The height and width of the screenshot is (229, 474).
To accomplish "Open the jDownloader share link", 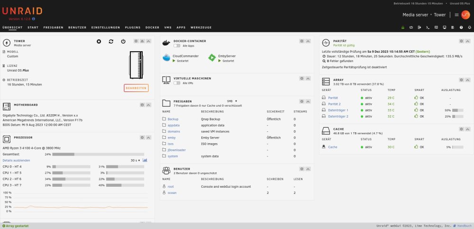I will [x=177, y=150].
